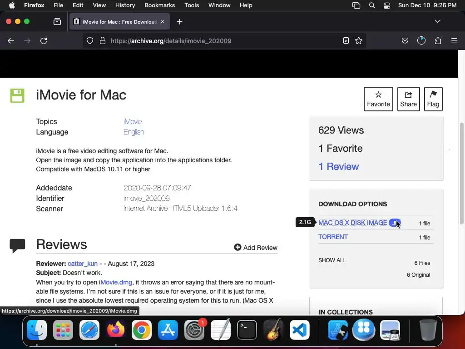Open the Apple menu
This screenshot has width=465, height=349.
point(11,5)
